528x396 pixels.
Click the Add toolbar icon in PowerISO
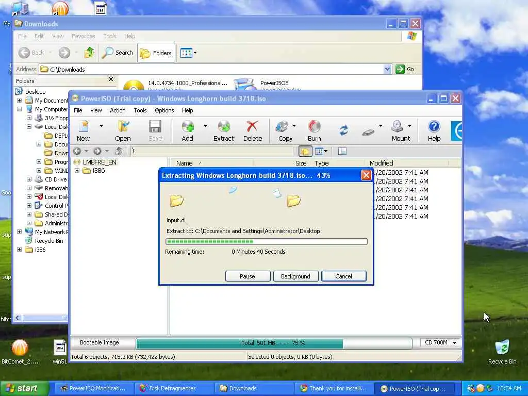188,131
